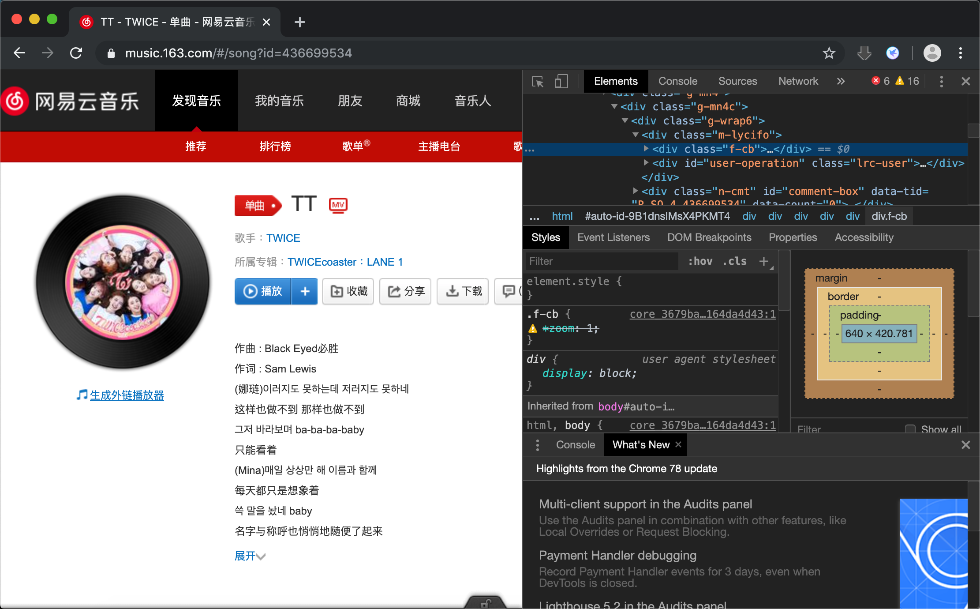Expand full lyrics with 展开
The height and width of the screenshot is (609, 980).
pos(250,556)
